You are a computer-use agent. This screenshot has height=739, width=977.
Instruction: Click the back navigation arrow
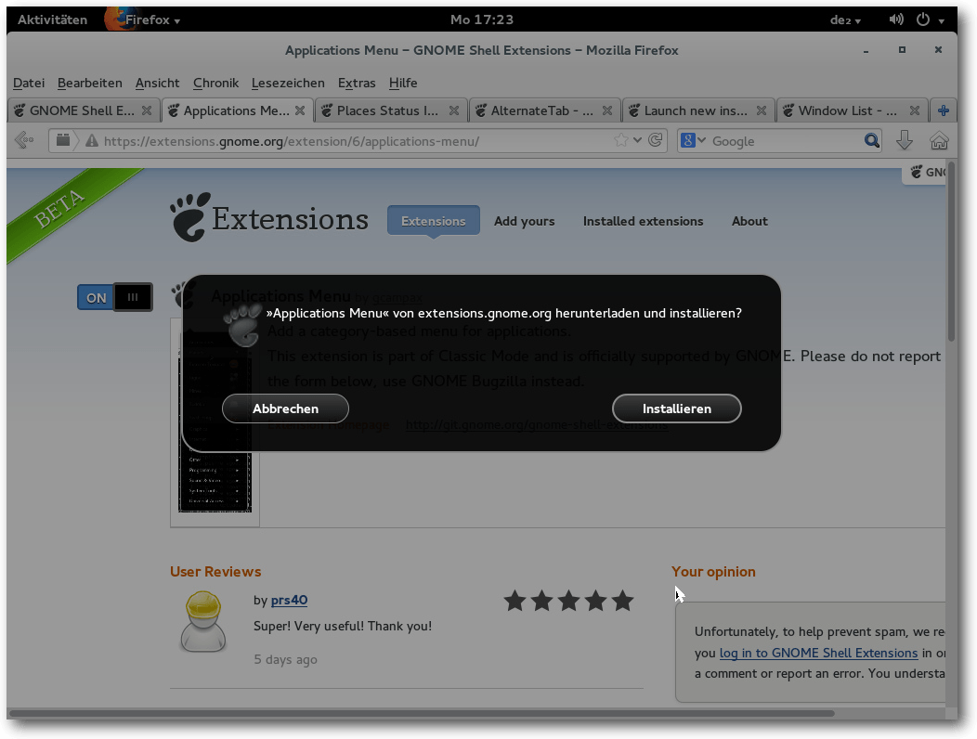[x=23, y=140]
